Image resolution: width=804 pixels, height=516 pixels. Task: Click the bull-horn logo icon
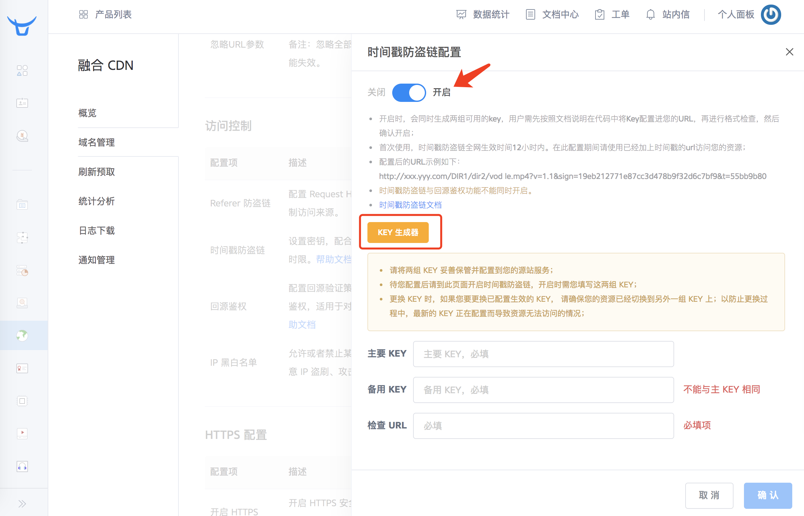[22, 25]
